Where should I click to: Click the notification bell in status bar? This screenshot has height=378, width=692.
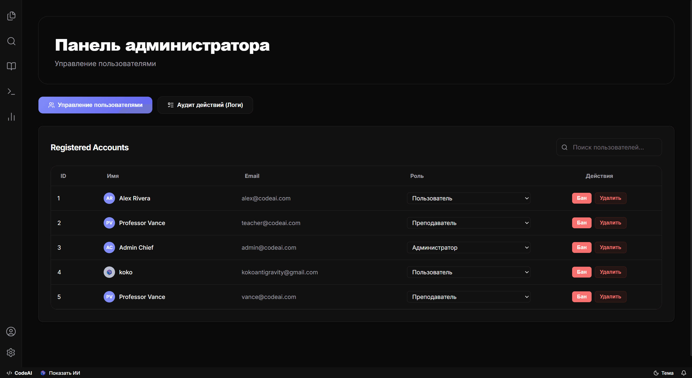pyautogui.click(x=684, y=373)
